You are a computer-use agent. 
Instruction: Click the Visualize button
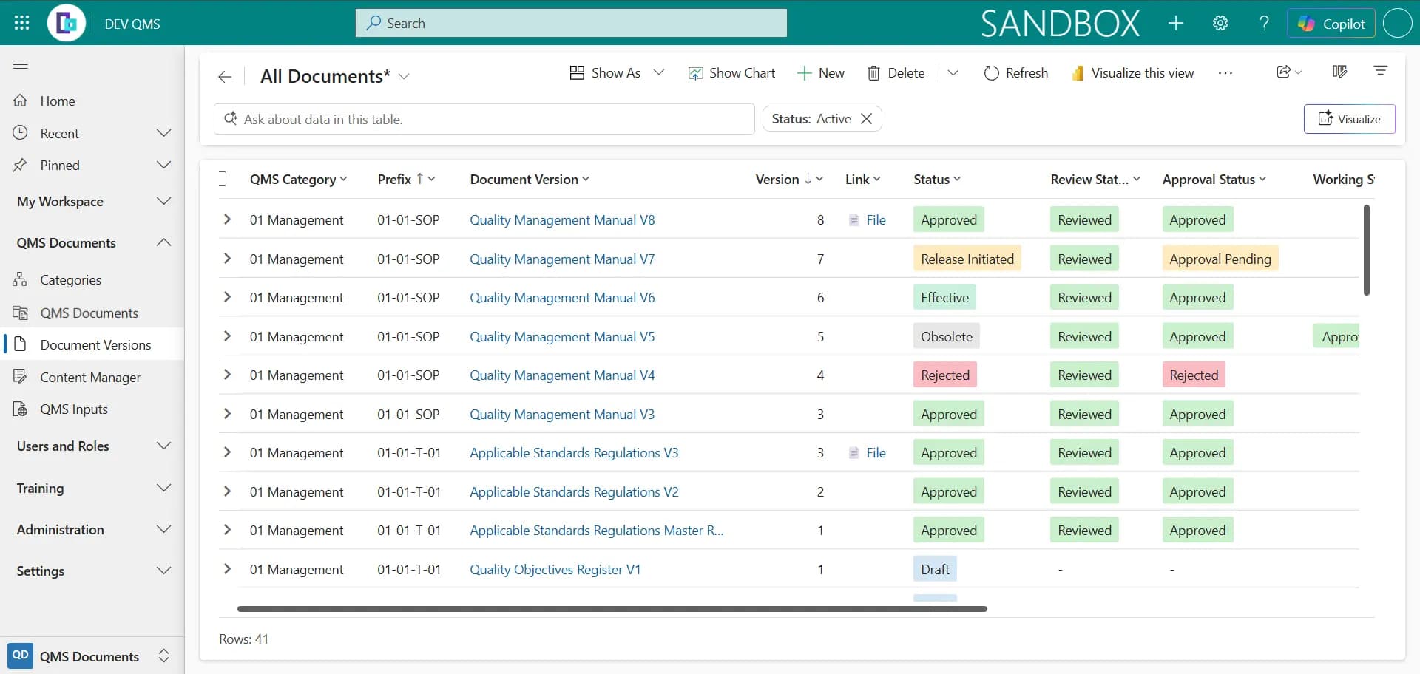(x=1350, y=119)
